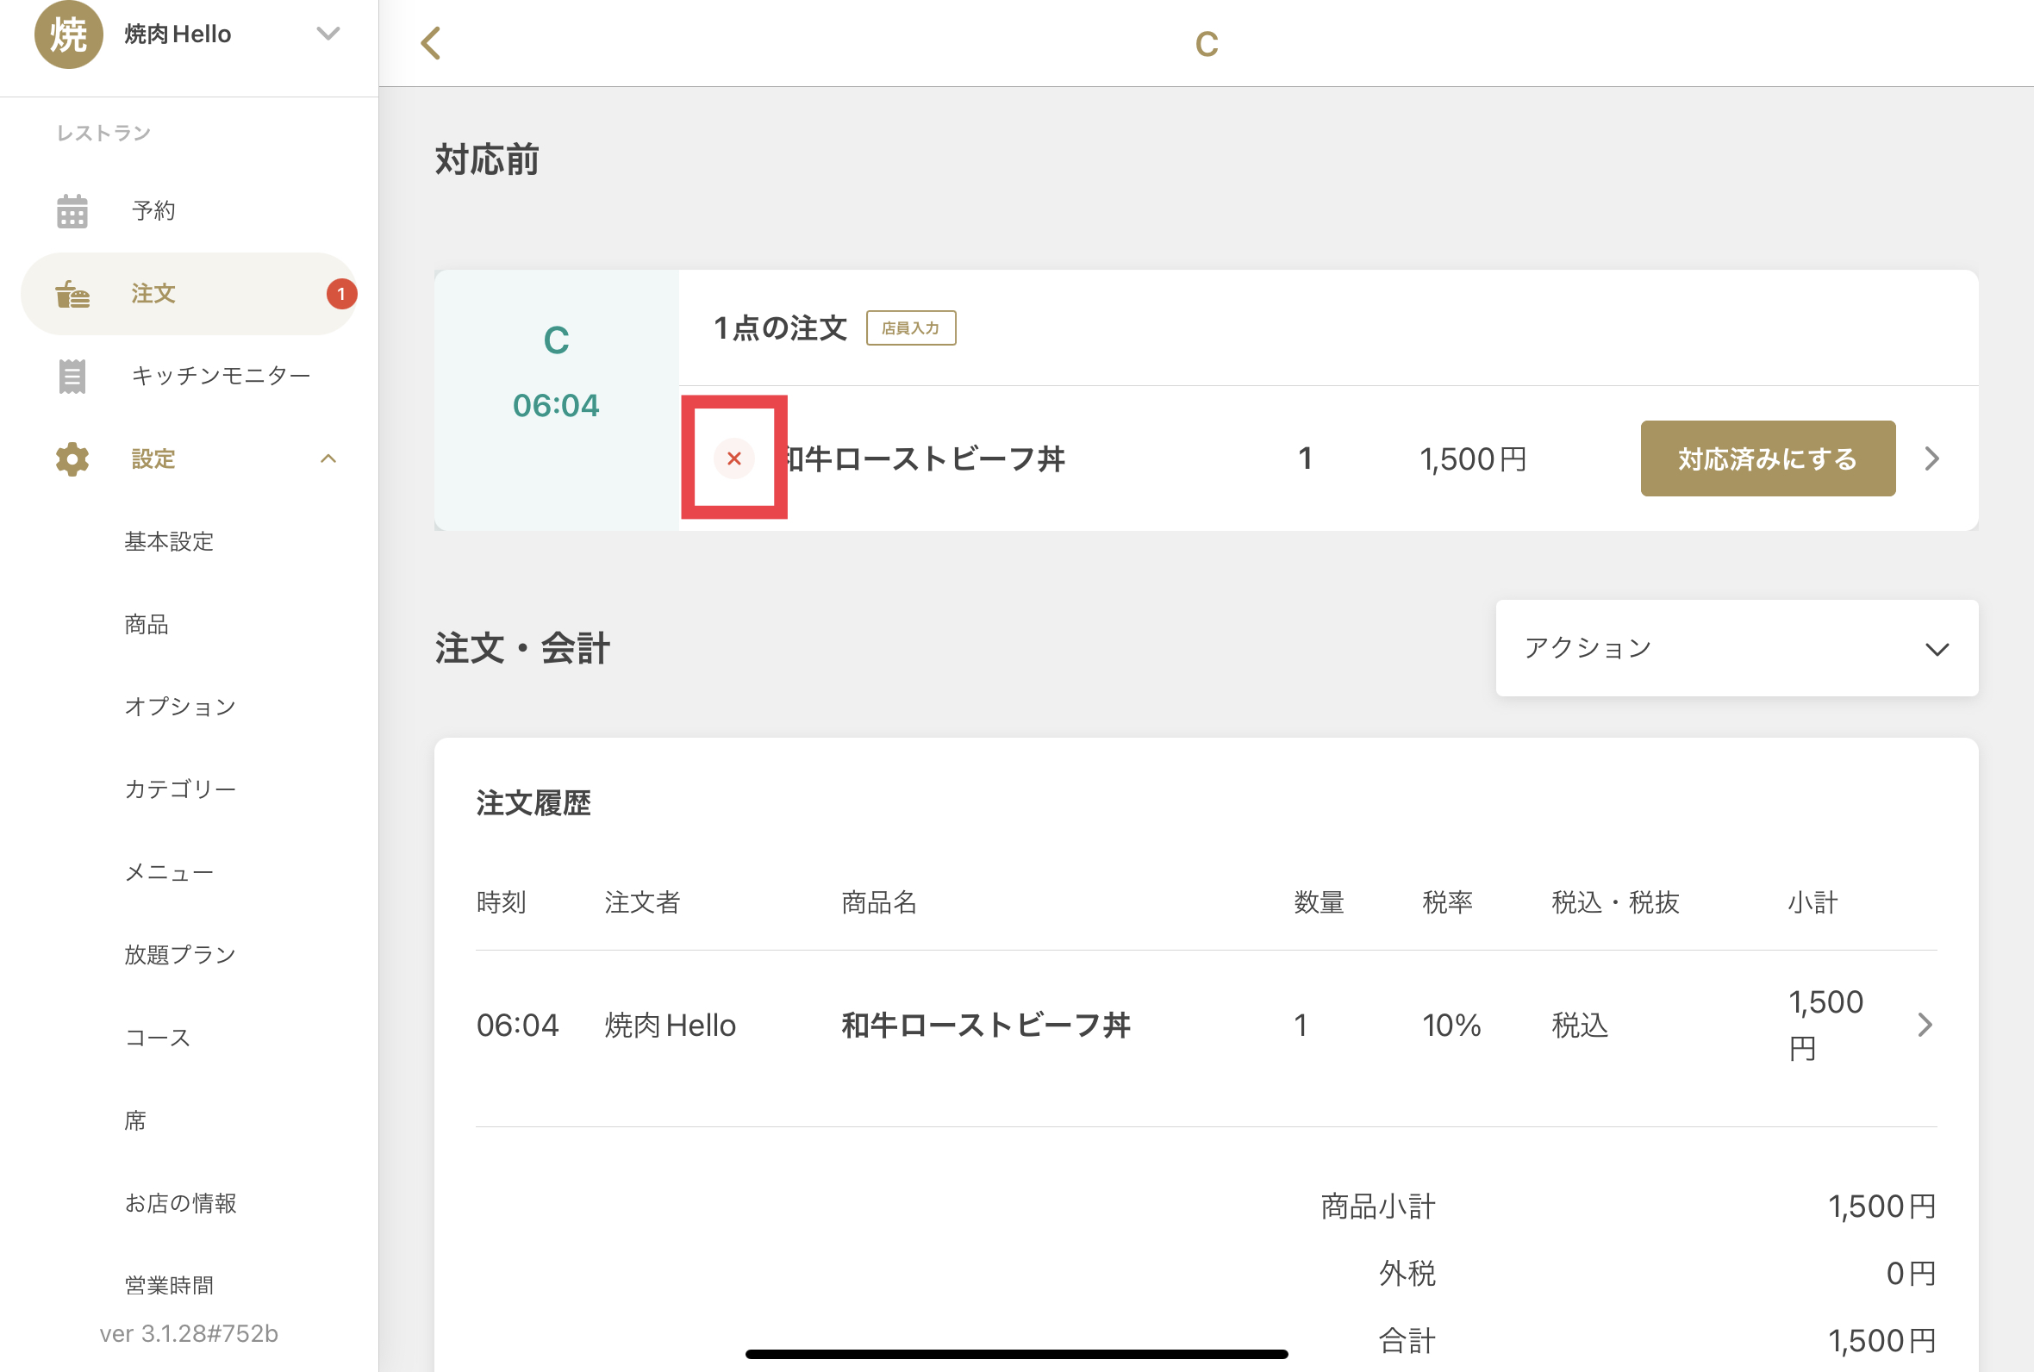The width and height of the screenshot is (2034, 1372).
Task: Click the キッチンモニター receipt icon
Action: point(72,377)
